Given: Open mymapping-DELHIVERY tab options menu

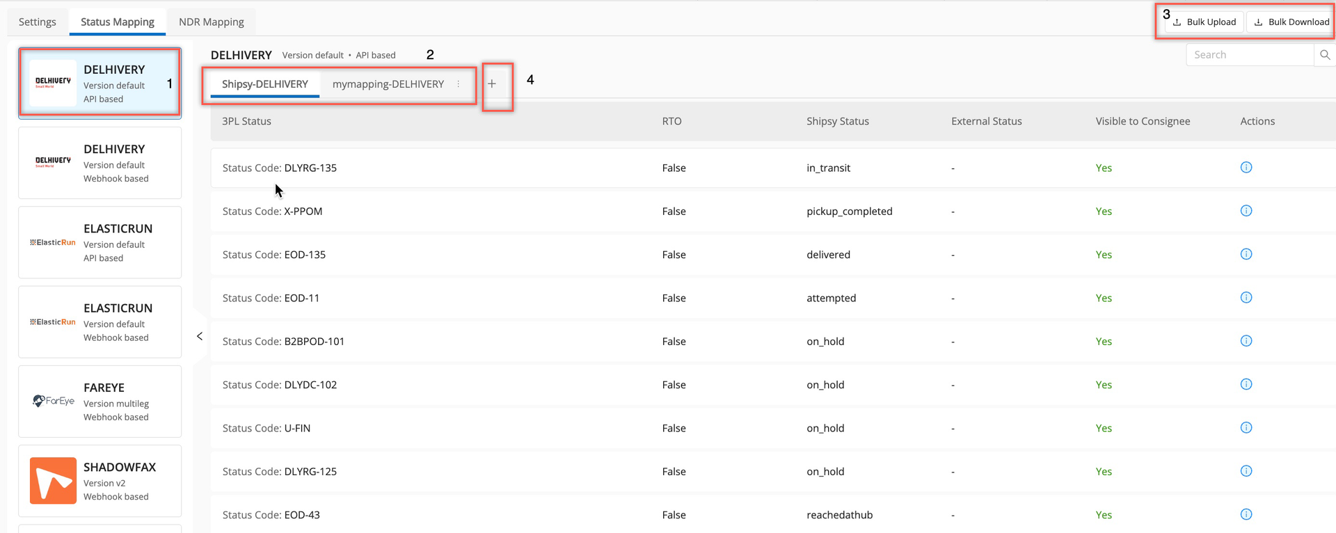Looking at the screenshot, I should point(459,84).
